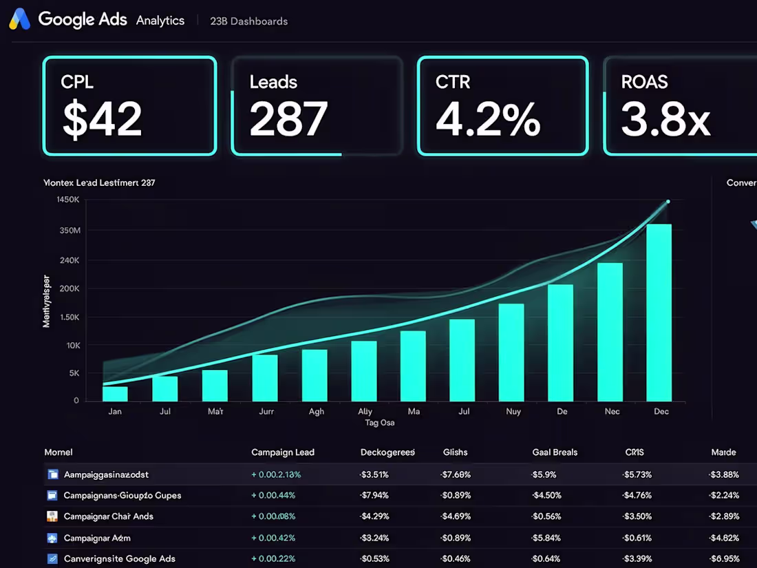Image resolution: width=757 pixels, height=568 pixels.
Task: Click the Campaignar Chair Ands row icon
Action: 52,516
